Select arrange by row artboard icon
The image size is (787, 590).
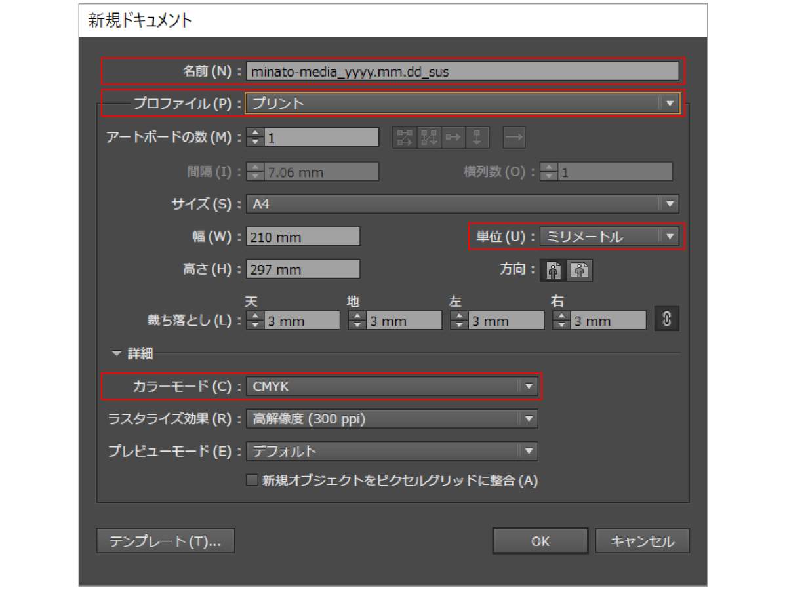453,137
